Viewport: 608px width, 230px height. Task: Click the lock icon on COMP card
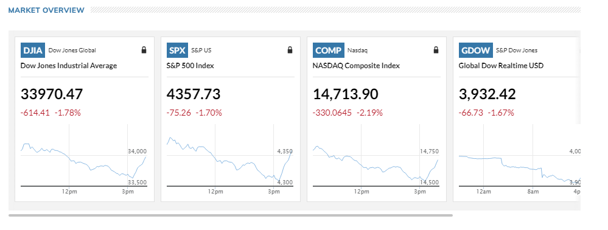tap(436, 50)
